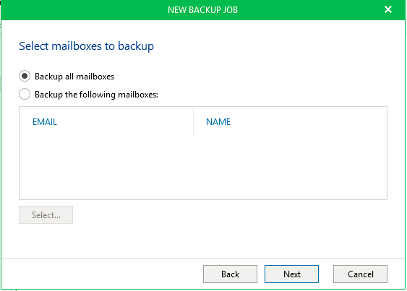
Task: Click empty area under the EMAIL column
Action: 106,168
